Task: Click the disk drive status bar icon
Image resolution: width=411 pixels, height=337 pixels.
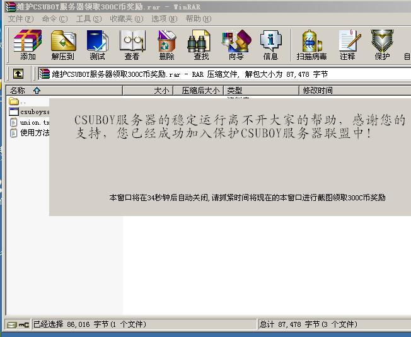Action: coord(12,325)
